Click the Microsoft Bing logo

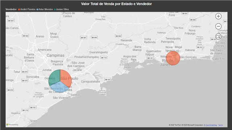coord(12,125)
